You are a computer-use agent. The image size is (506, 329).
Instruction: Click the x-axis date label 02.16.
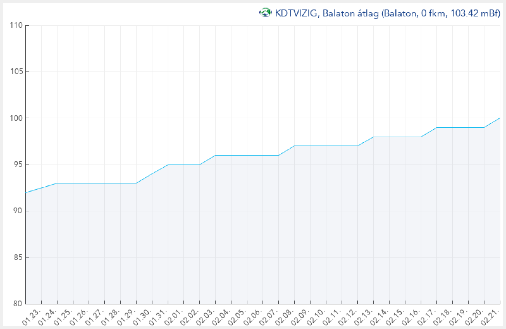[411, 317]
